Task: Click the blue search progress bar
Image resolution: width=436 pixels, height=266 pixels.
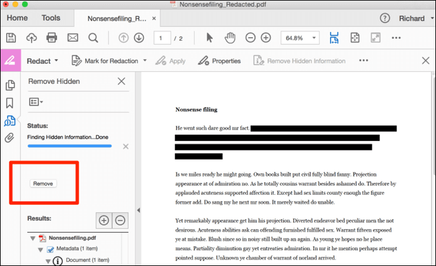Action: (x=70, y=146)
